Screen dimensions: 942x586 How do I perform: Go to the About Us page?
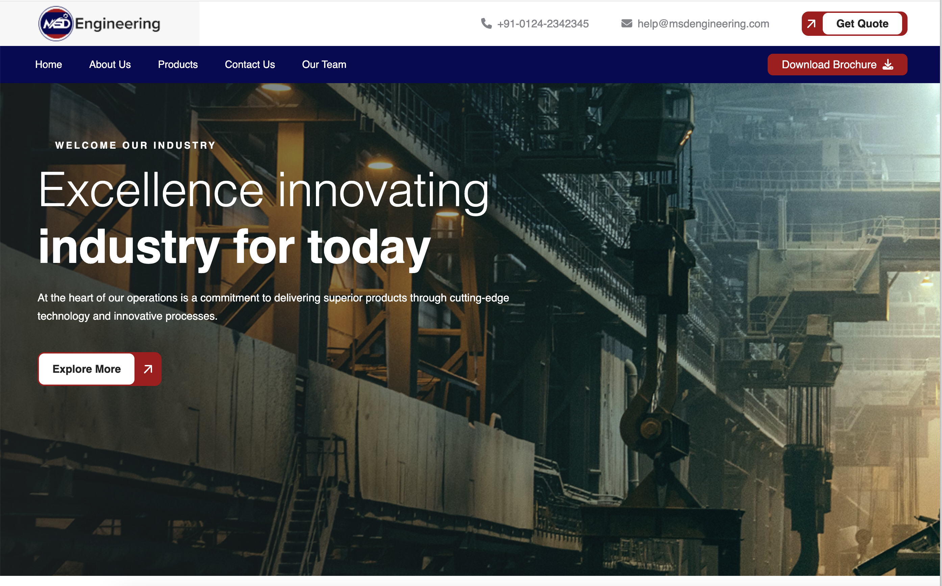coord(110,64)
